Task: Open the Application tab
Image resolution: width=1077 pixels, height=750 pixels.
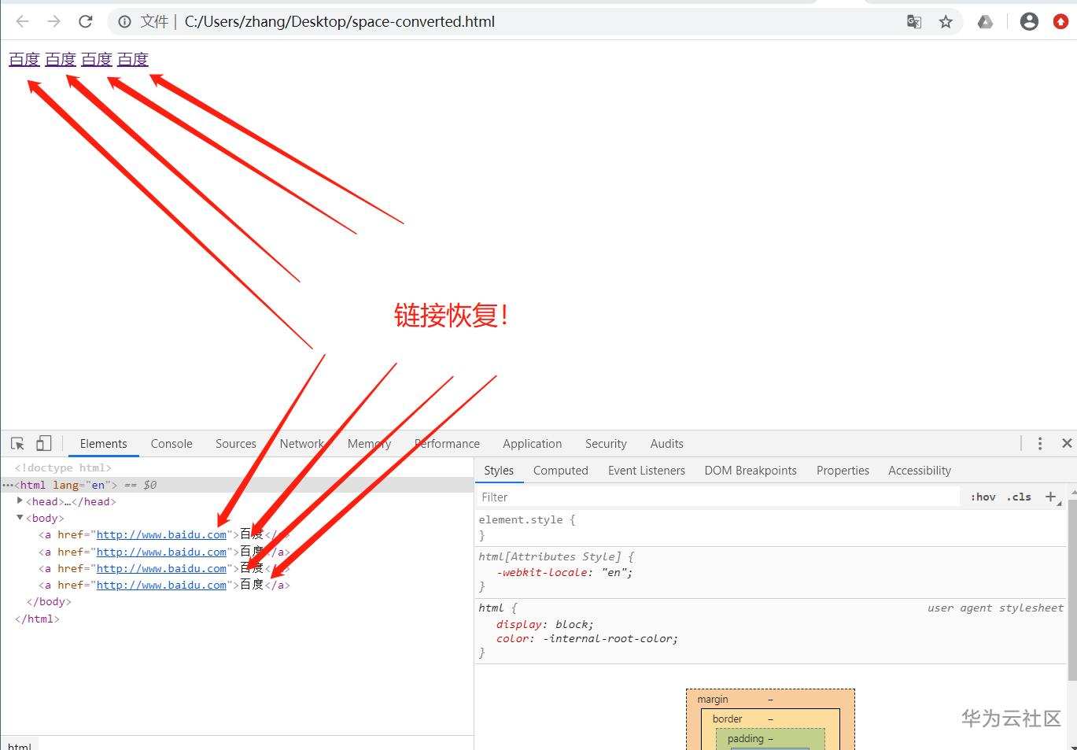Action: [x=533, y=444]
